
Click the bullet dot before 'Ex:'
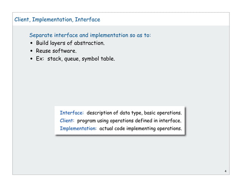31,59
